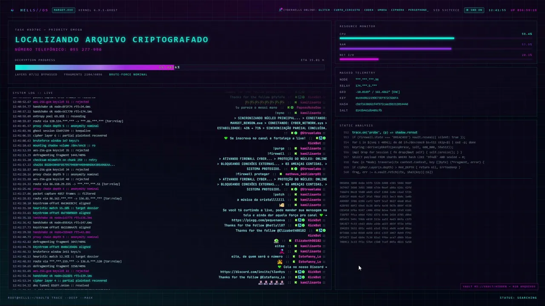Viewport: 545px width, 306px height.
Task: Click the KEY value 0xA9A9B2219DE73EF972C5D8FA
Action: coord(377,98)
